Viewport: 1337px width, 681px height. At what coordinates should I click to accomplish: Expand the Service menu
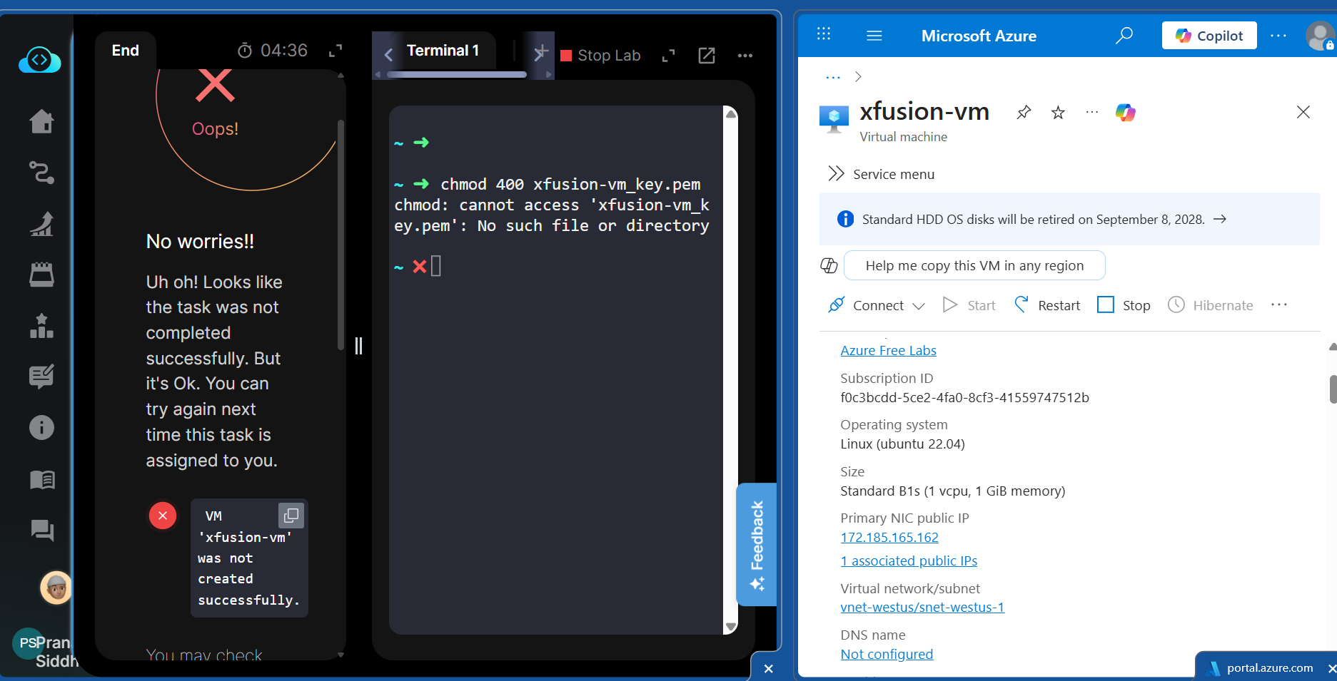pos(881,174)
